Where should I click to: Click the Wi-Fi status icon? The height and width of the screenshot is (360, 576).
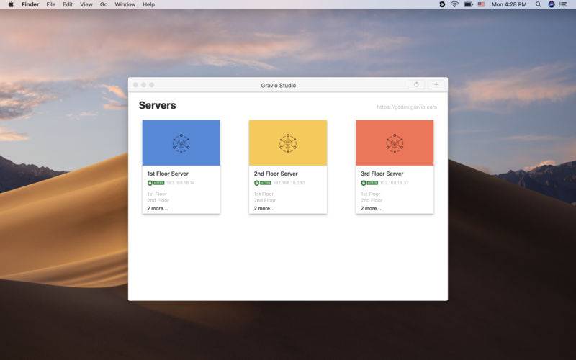(x=454, y=4)
